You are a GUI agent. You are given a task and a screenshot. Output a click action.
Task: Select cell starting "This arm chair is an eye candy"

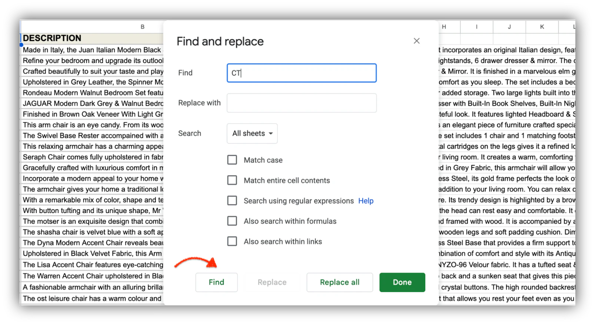coord(92,125)
